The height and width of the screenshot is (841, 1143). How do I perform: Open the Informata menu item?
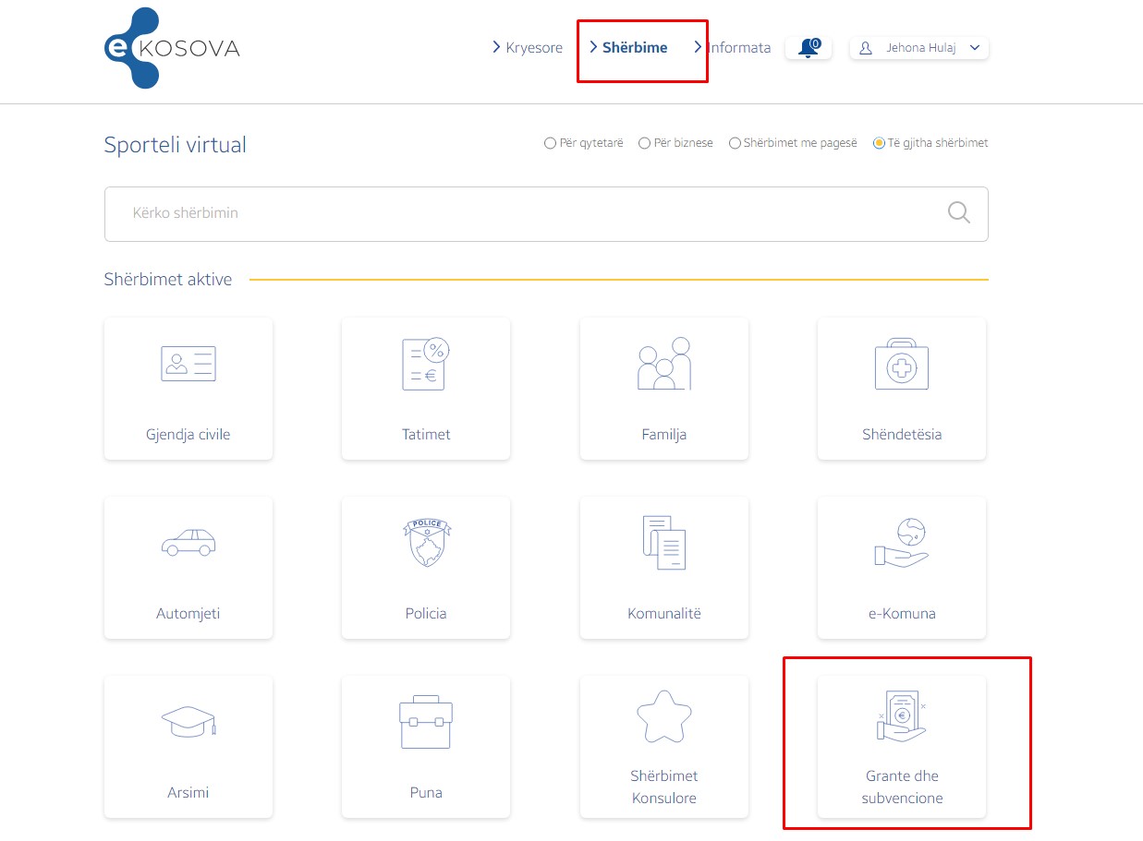(738, 48)
